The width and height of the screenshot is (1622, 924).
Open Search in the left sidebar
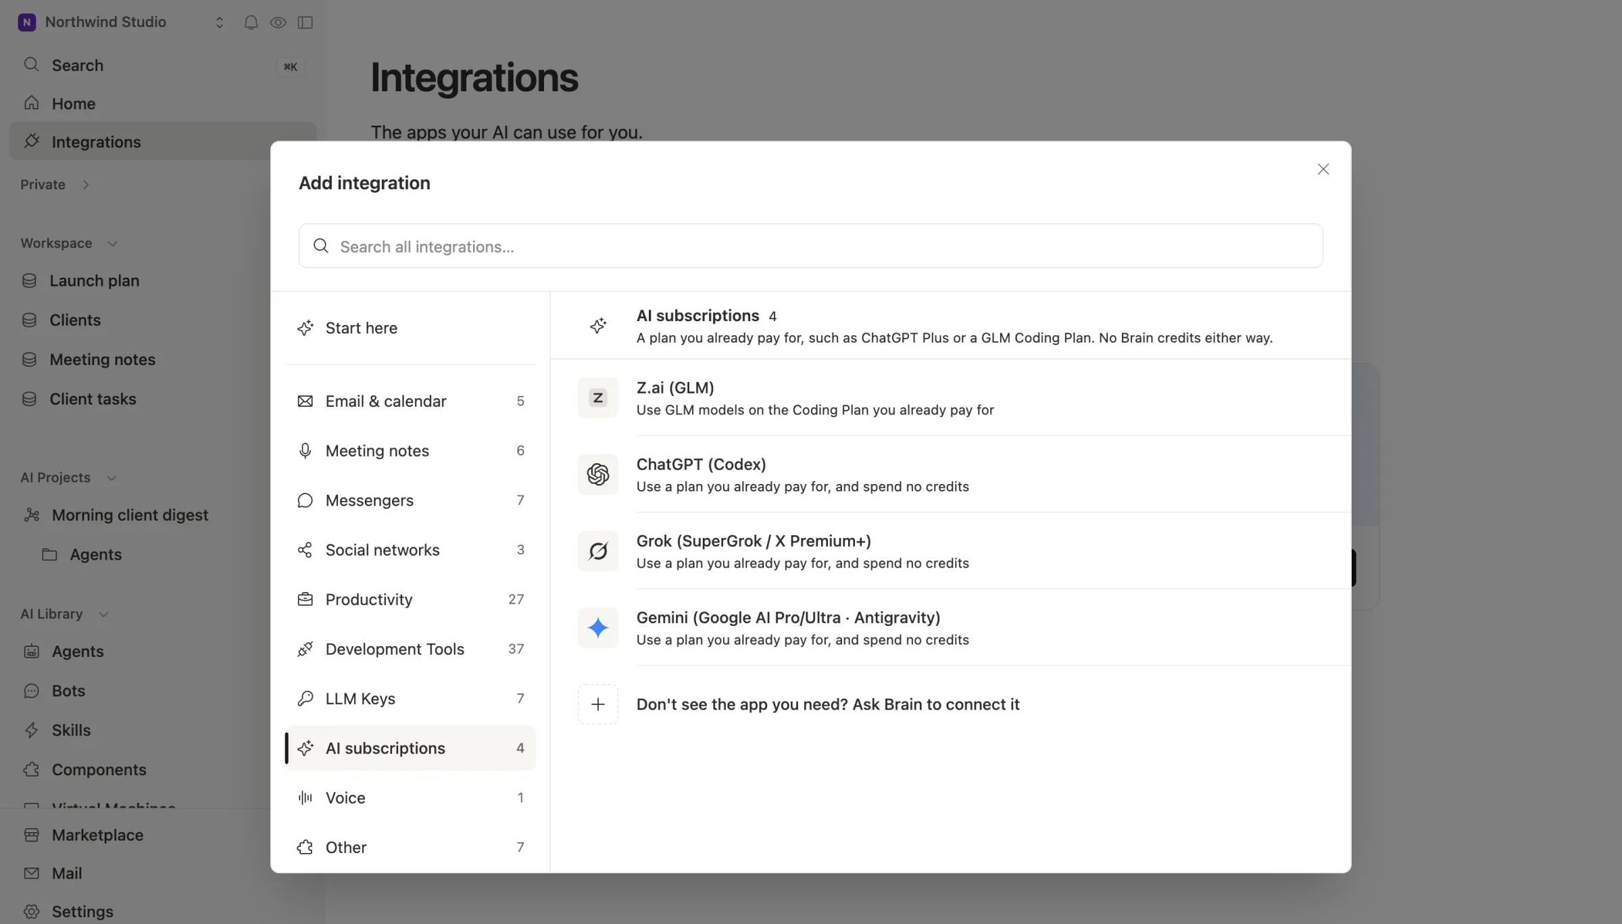click(x=162, y=66)
